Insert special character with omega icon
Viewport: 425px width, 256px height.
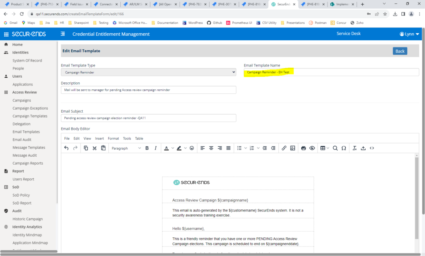click(x=344, y=148)
